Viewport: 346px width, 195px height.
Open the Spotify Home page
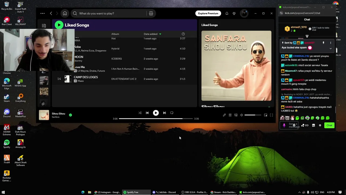[65, 13]
